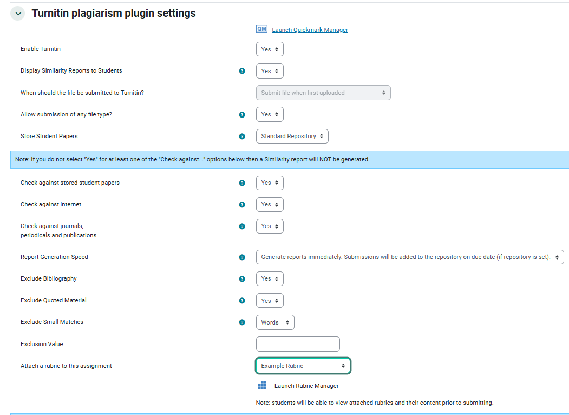Image resolution: width=569 pixels, height=415 pixels.
Task: Open the Exclude Quoted Material dropdown
Action: 270,301
